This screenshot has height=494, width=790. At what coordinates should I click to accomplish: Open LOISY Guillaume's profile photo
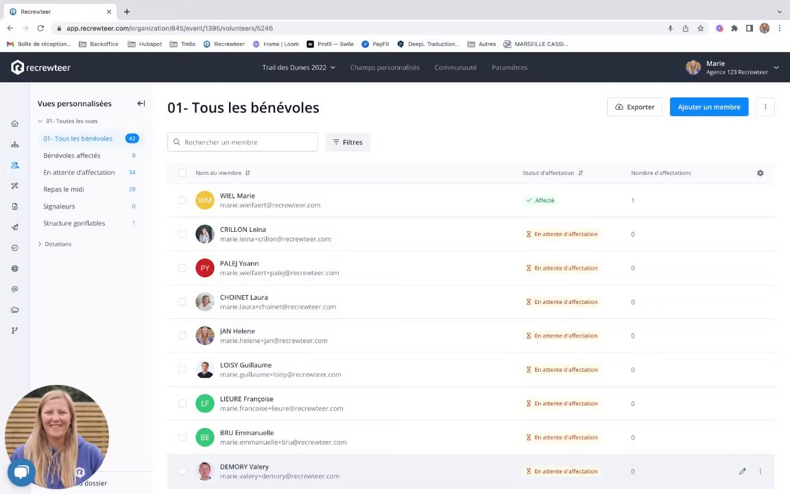pos(204,370)
